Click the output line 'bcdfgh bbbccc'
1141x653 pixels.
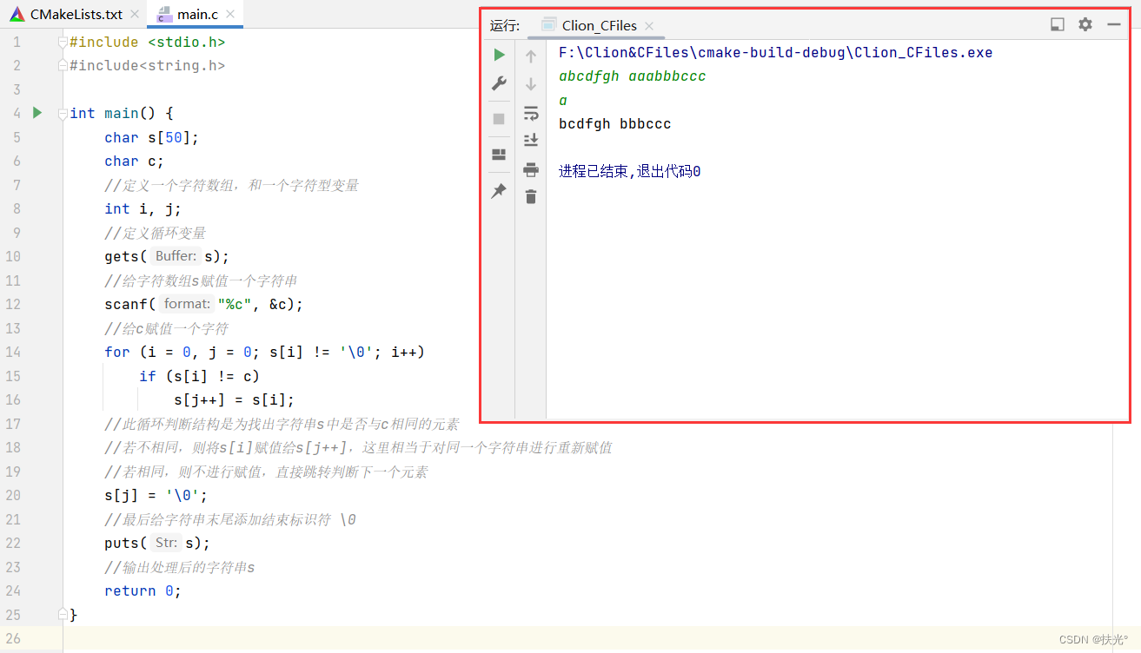[614, 124]
